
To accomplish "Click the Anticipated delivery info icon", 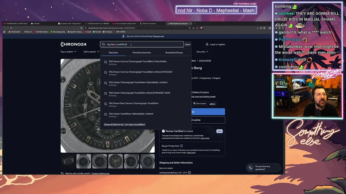I will point(189,173).
